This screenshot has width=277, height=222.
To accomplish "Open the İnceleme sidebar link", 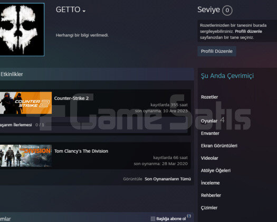I will (x=210, y=183).
